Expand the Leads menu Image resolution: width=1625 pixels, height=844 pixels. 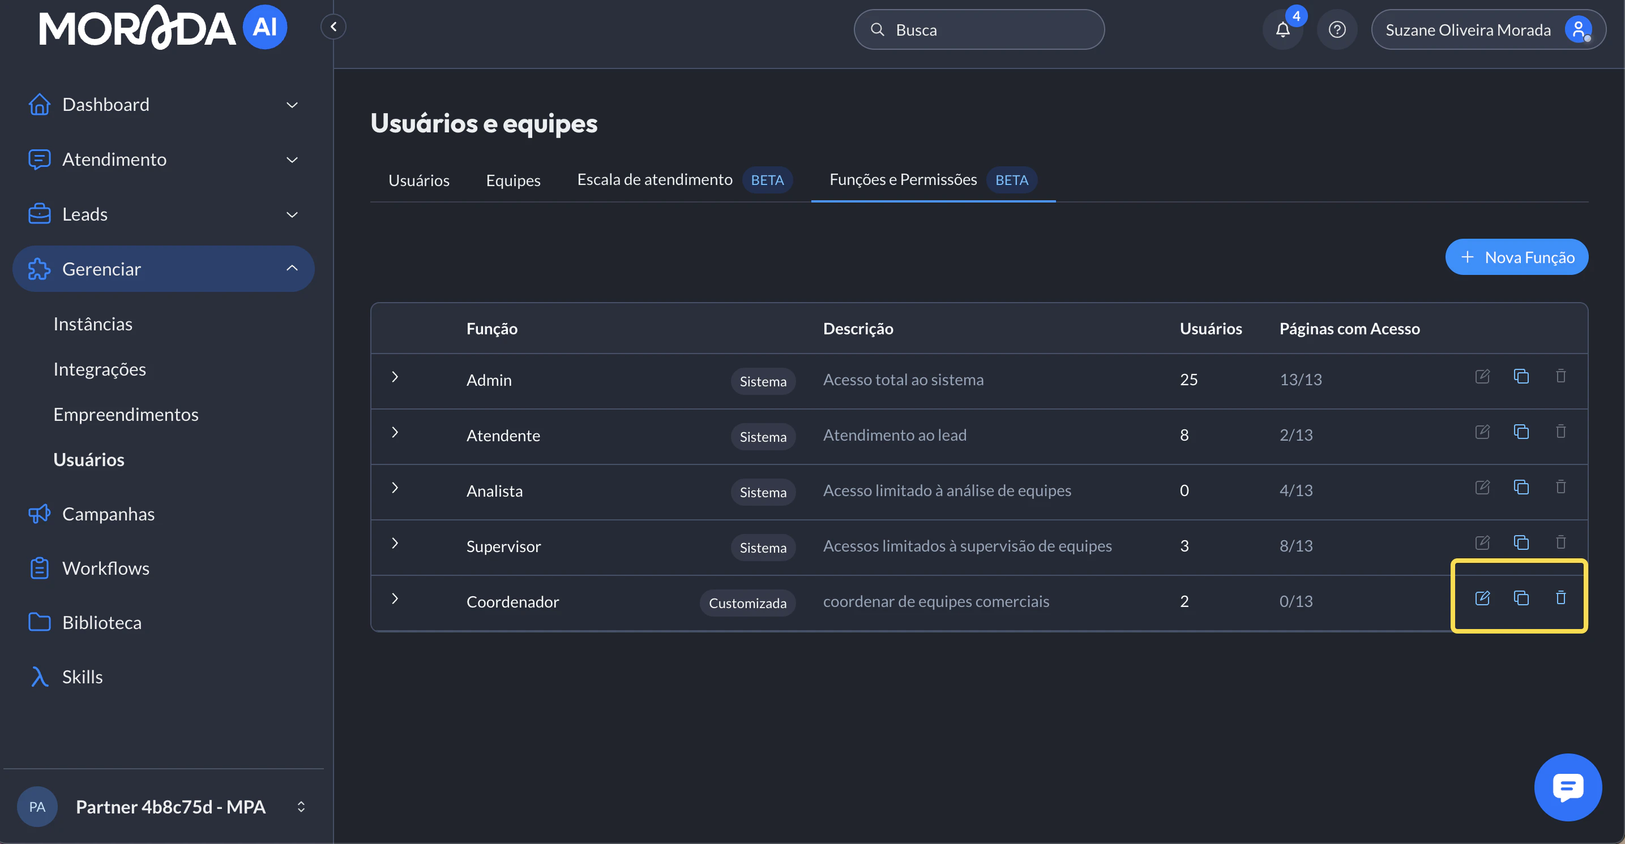(x=292, y=214)
